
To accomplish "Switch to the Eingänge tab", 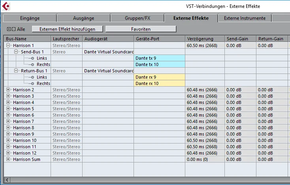I will pyautogui.click(x=30, y=18).
